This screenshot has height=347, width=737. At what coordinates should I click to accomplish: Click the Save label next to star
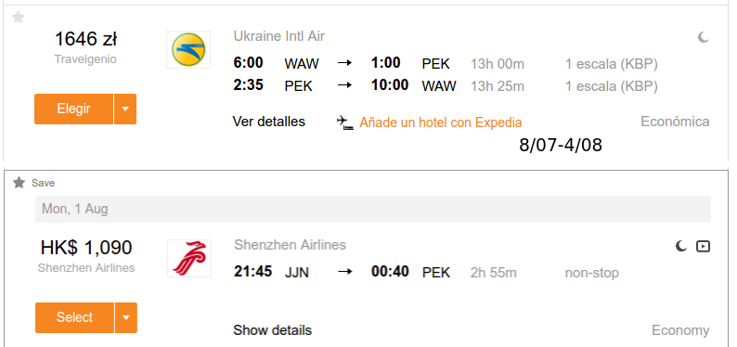[x=44, y=183]
